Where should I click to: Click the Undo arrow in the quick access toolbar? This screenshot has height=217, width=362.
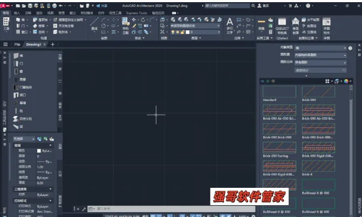(61, 6)
